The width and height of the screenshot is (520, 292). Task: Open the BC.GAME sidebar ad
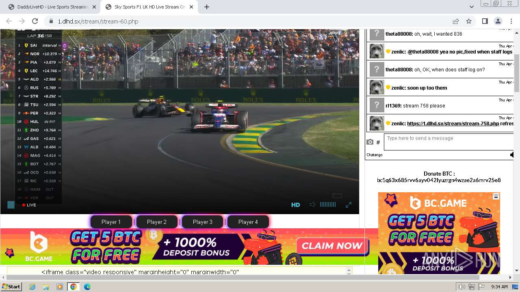439,233
